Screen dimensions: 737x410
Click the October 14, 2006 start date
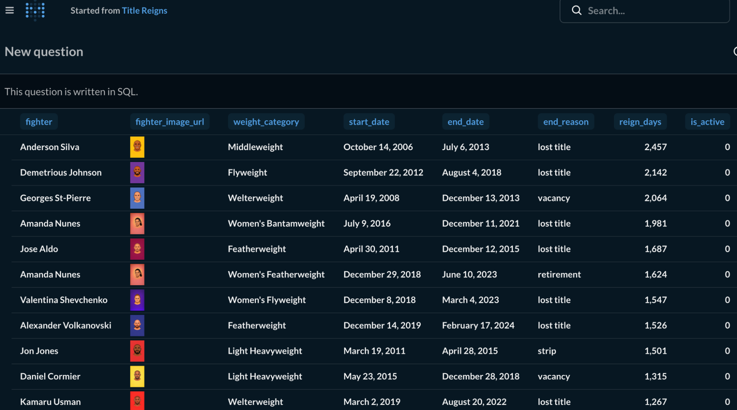tap(378, 147)
